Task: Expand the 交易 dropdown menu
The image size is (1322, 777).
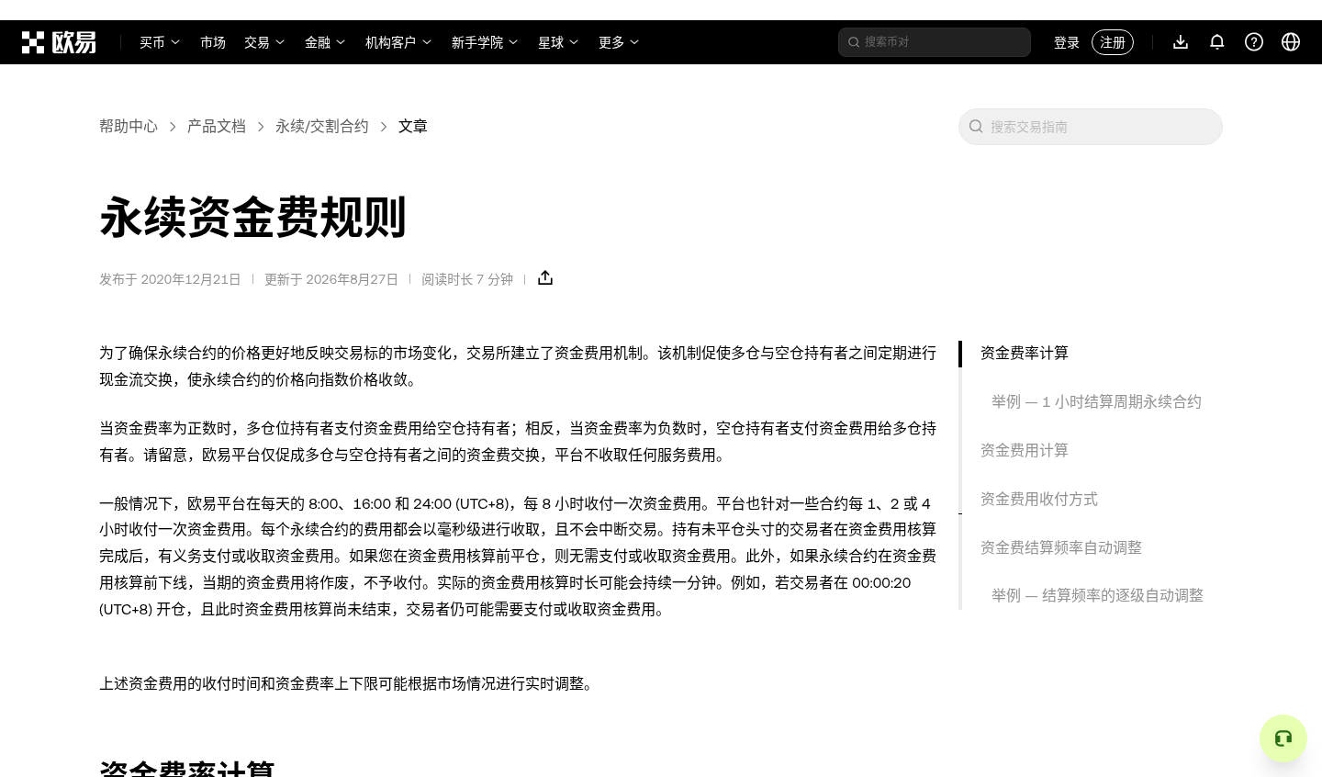Action: point(264,42)
